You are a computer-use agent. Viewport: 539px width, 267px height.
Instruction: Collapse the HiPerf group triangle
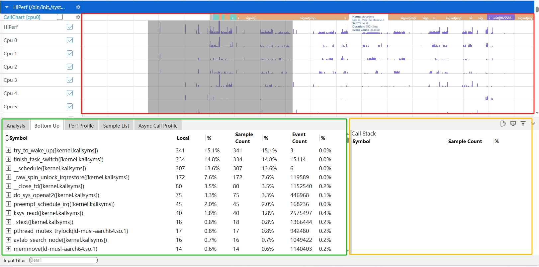click(x=7, y=7)
